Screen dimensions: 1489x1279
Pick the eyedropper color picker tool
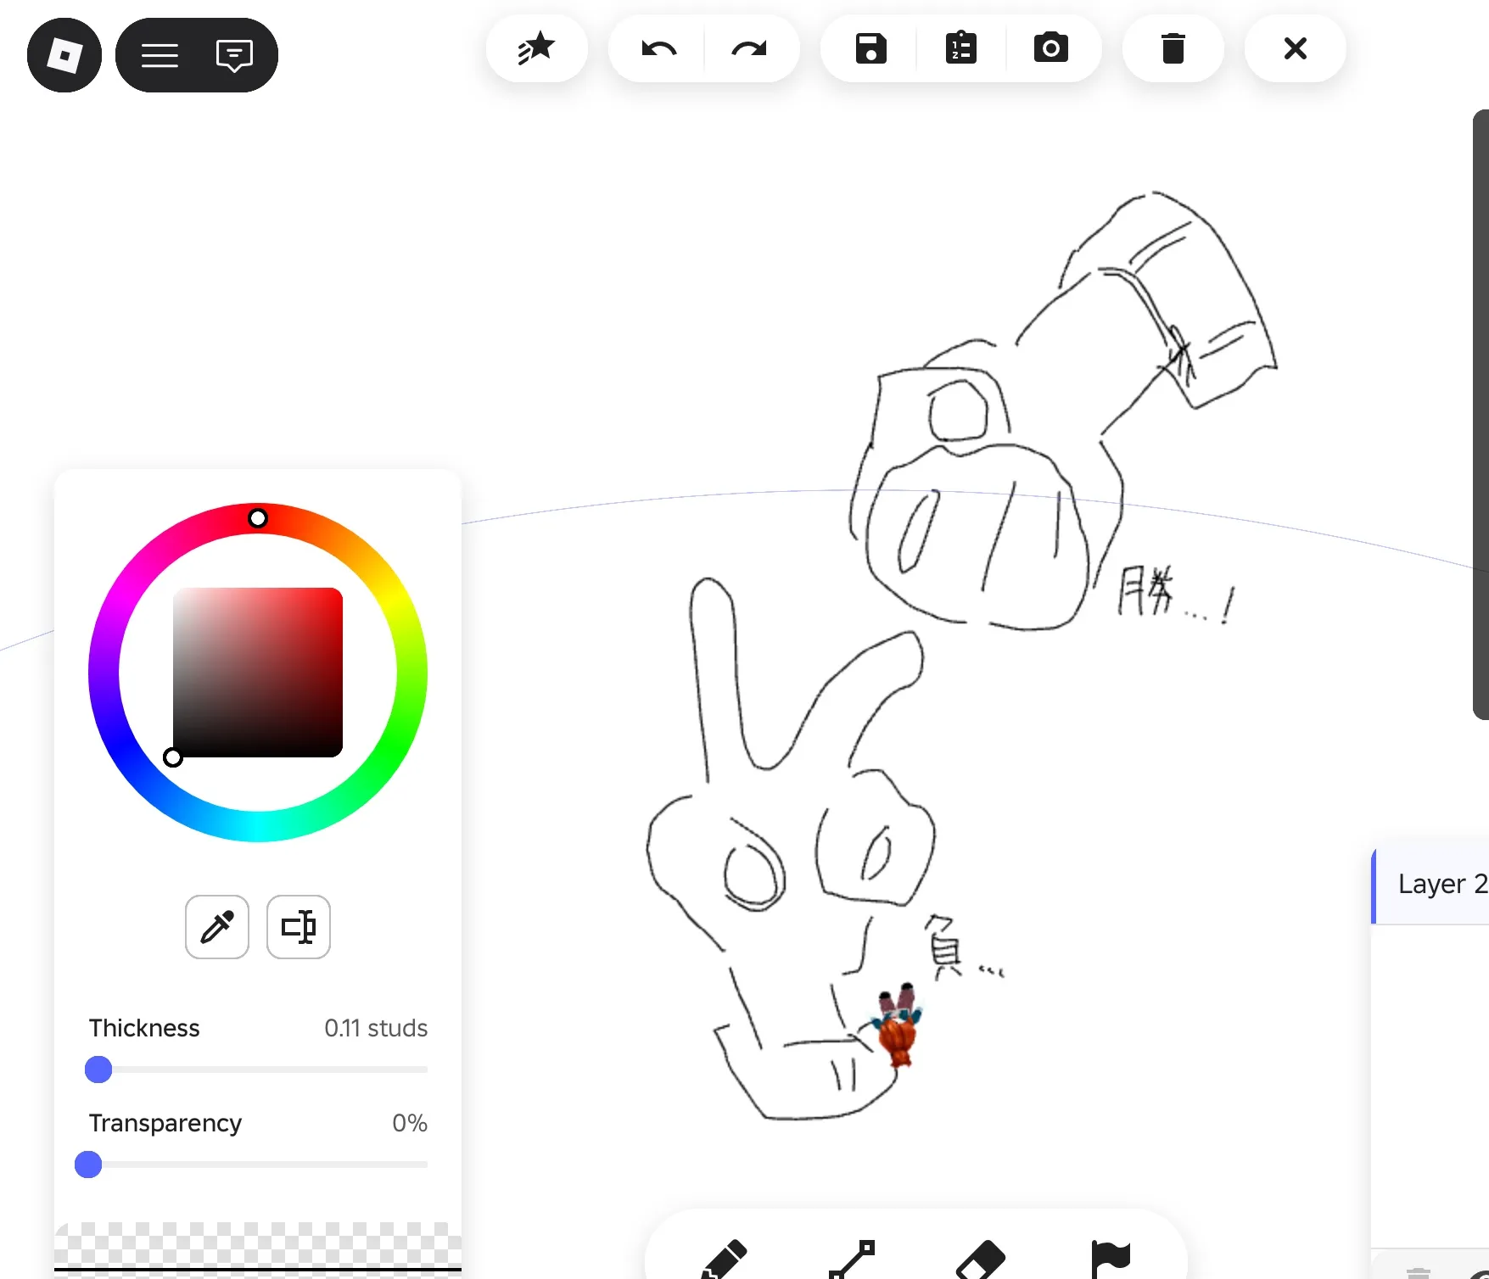[217, 927]
